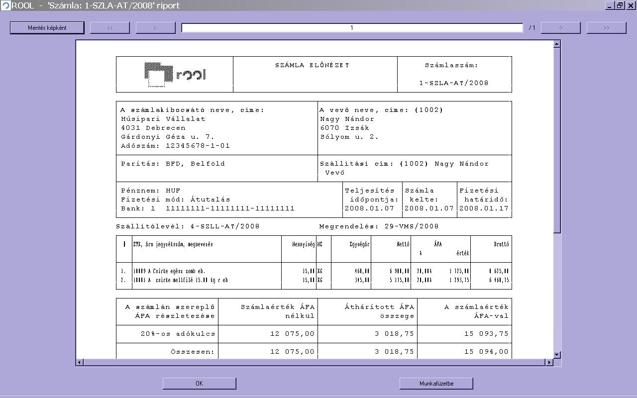Click 'Megrendelés: 29-VMS/2008'
637x398 pixels.
(379, 226)
